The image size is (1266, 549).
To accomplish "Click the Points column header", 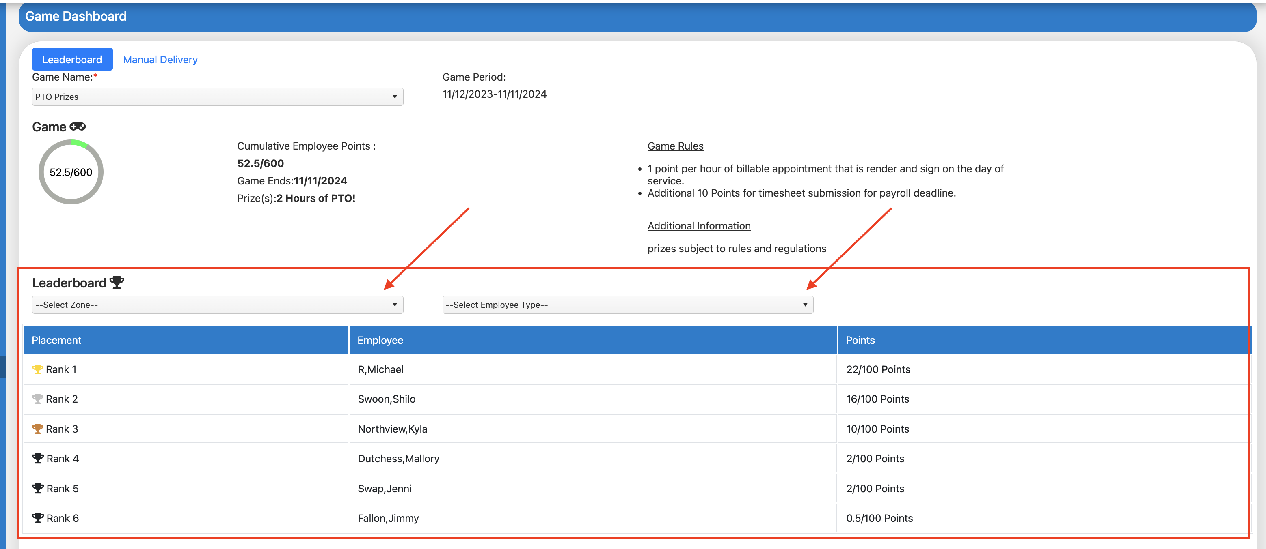I will point(860,340).
